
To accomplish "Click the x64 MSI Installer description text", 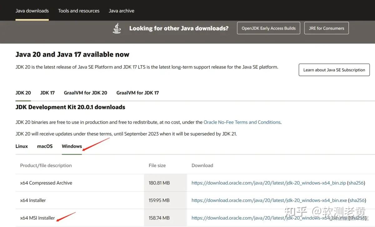I will [x=37, y=218].
